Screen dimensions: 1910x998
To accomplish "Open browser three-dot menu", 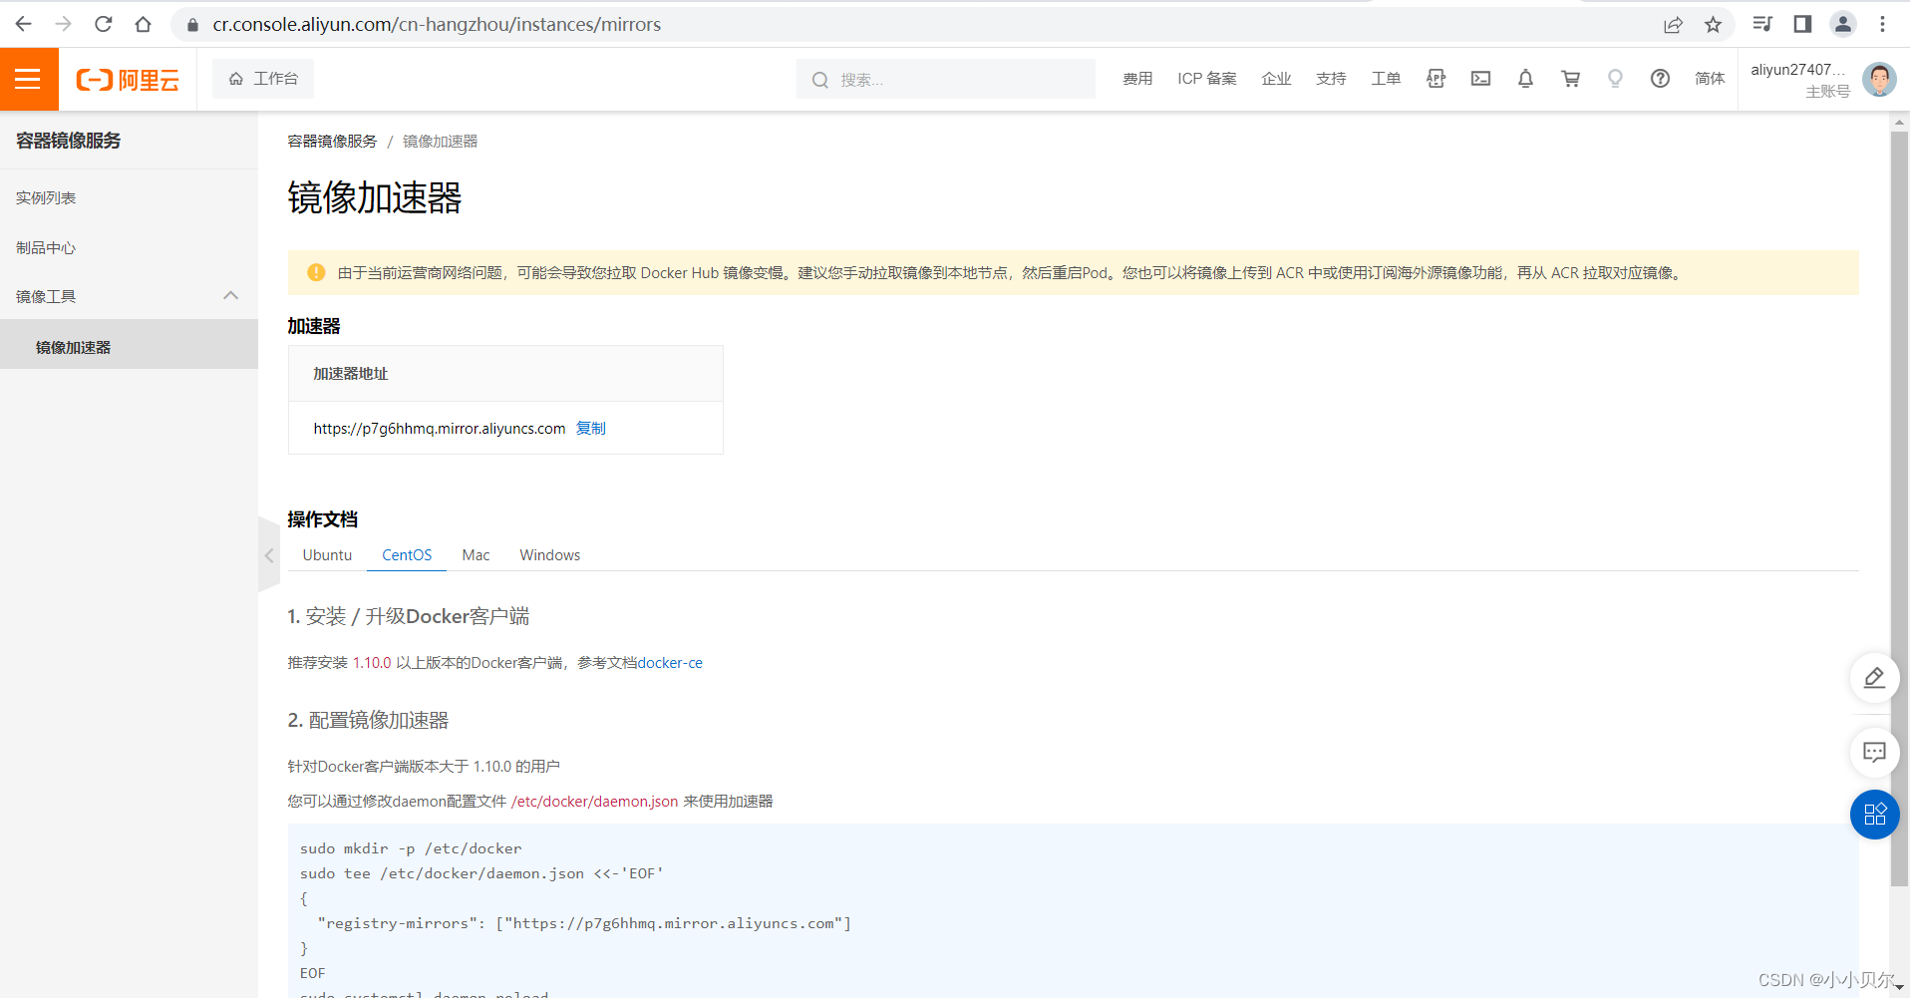I will (1882, 24).
